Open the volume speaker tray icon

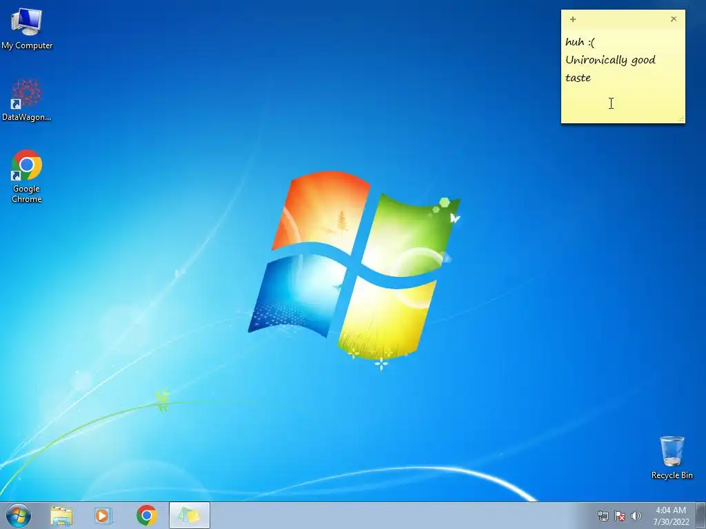[636, 516]
